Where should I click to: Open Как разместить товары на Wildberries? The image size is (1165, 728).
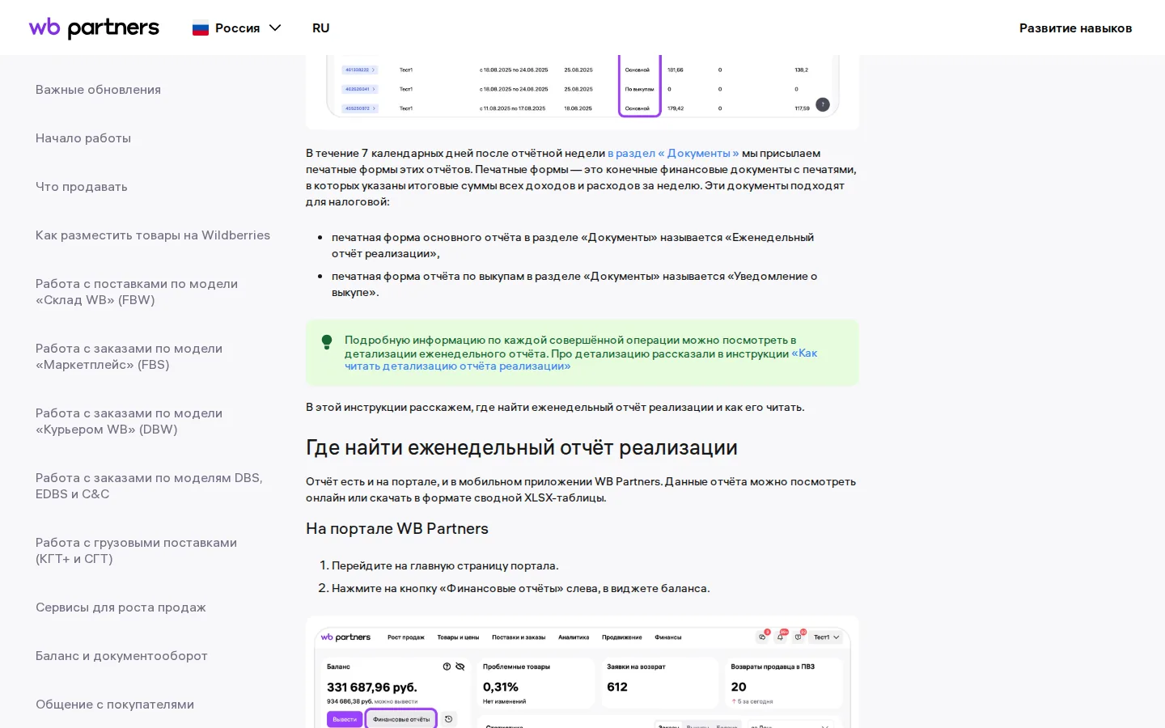click(x=153, y=235)
